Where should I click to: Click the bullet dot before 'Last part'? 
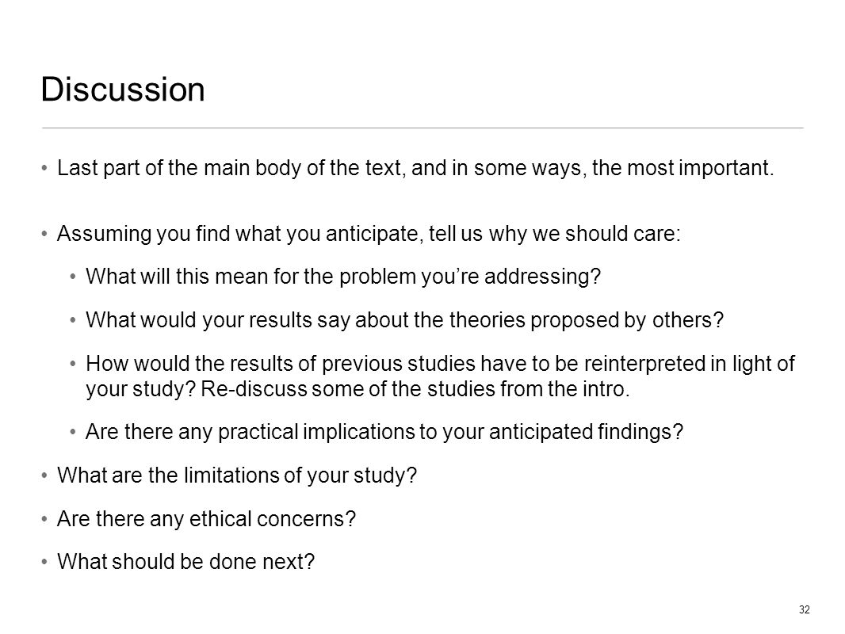click(44, 168)
